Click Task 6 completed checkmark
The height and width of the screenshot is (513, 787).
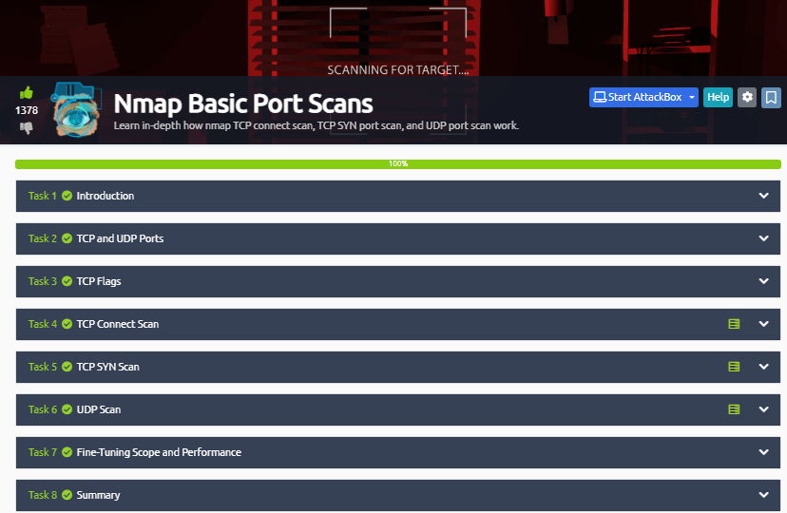point(67,409)
